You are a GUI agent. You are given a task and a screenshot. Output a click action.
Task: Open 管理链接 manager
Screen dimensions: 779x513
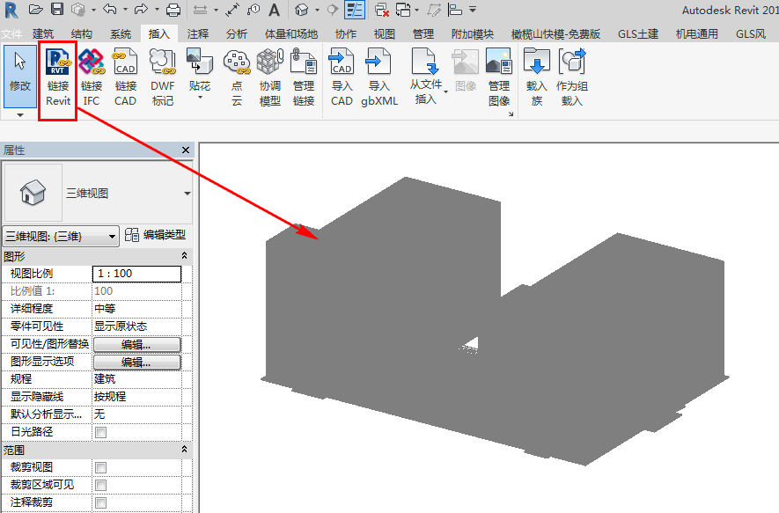coord(304,78)
